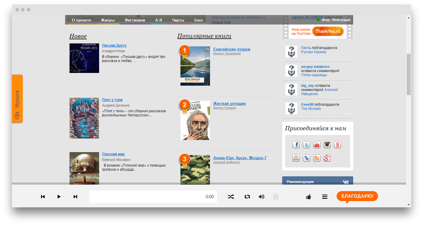The height and width of the screenshot is (228, 423).
Task: Open the RSS feed icon
Action: coord(317,158)
